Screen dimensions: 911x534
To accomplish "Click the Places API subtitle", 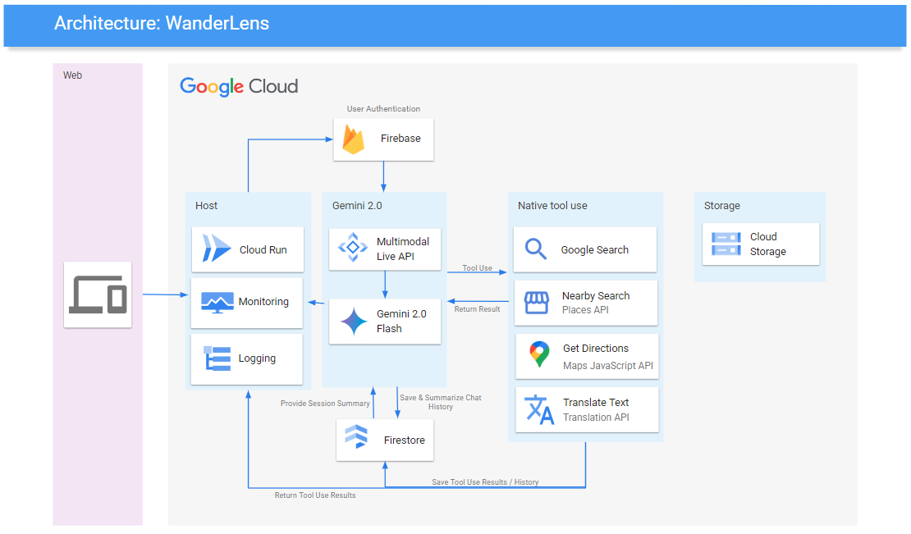I will tap(585, 310).
